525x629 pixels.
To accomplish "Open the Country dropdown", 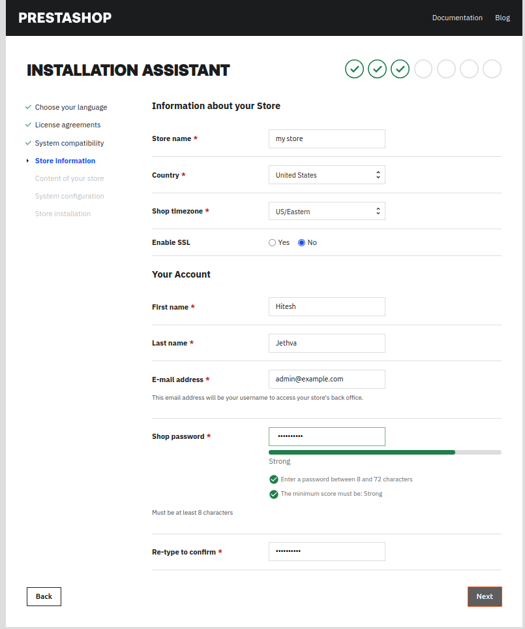I will click(327, 175).
